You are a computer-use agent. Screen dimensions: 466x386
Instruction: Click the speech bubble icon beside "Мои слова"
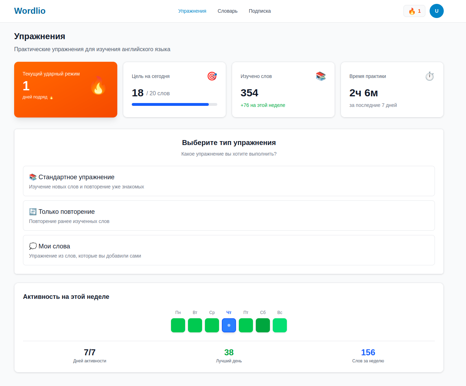[x=33, y=246]
